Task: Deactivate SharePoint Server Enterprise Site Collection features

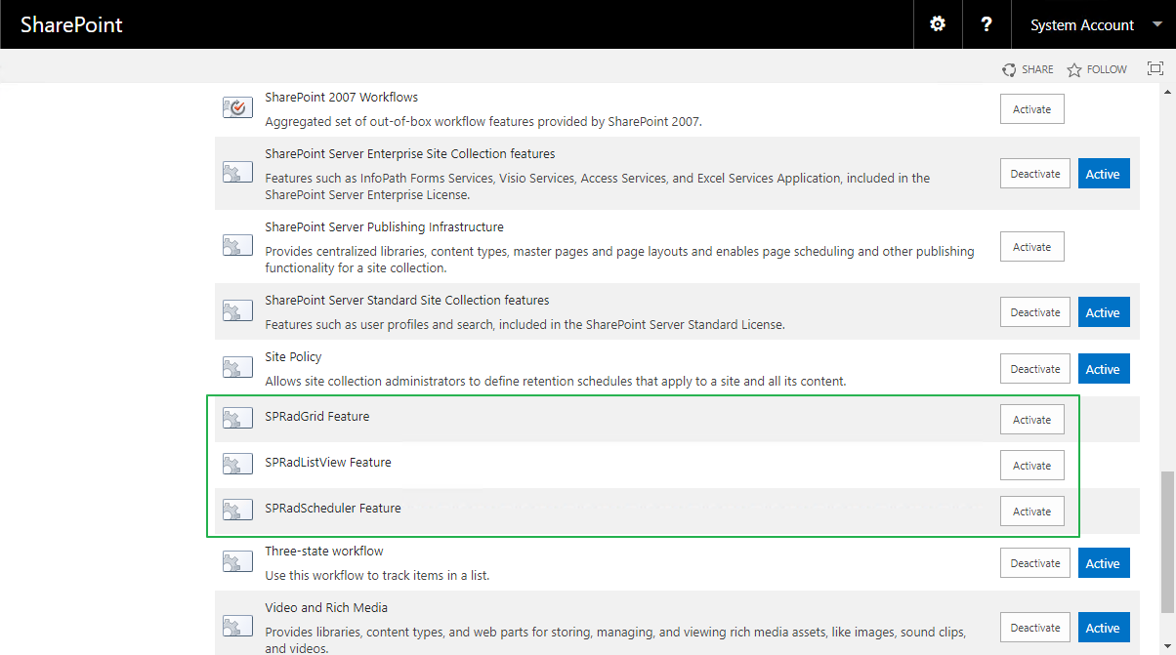Action: (1035, 174)
